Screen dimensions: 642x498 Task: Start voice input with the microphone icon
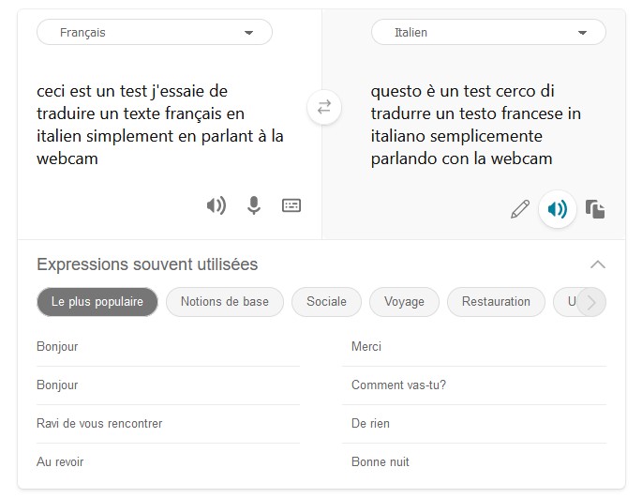click(x=253, y=205)
